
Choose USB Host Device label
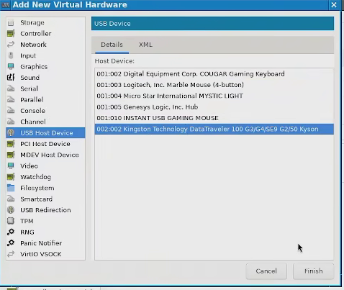(x=47, y=133)
